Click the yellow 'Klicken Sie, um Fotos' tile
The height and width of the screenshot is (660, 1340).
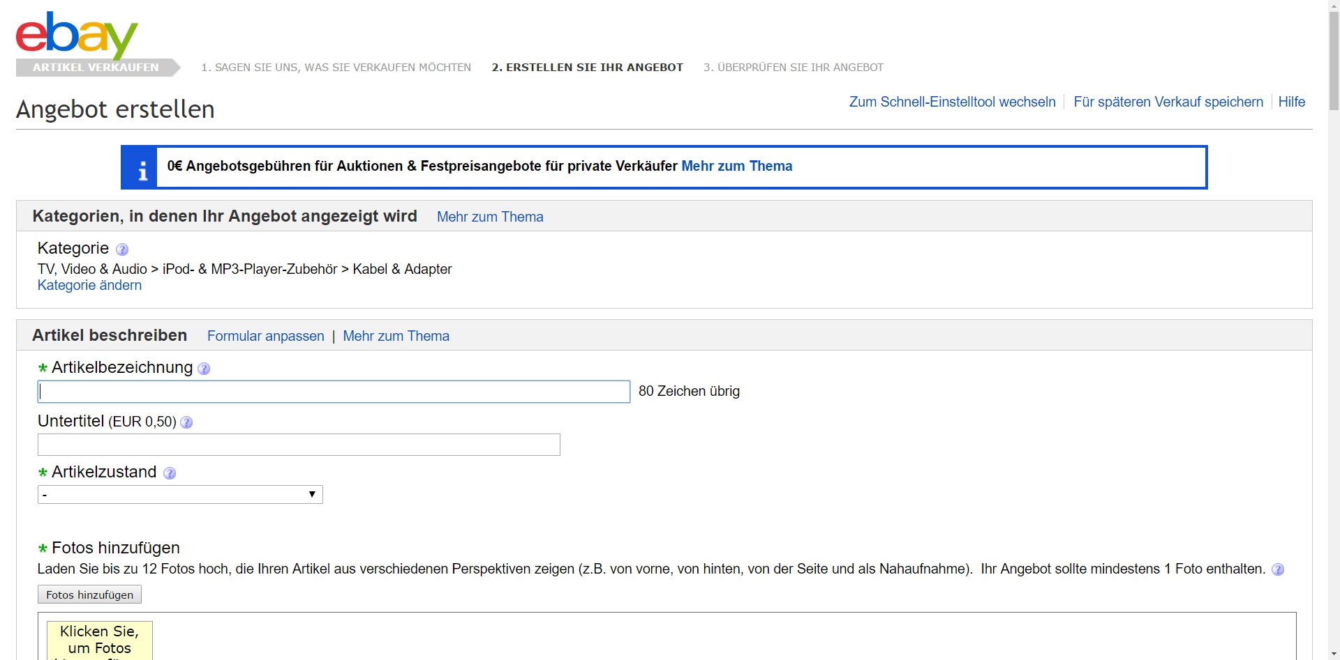point(100,640)
